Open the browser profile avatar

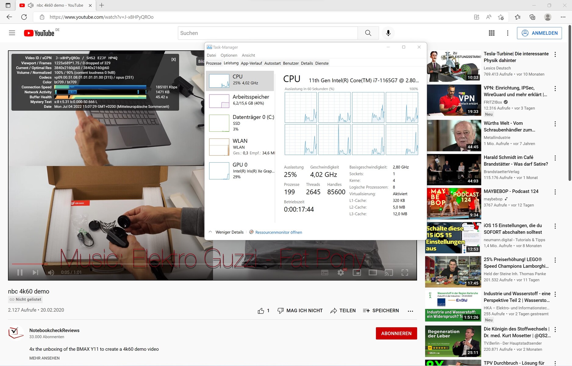(x=548, y=17)
